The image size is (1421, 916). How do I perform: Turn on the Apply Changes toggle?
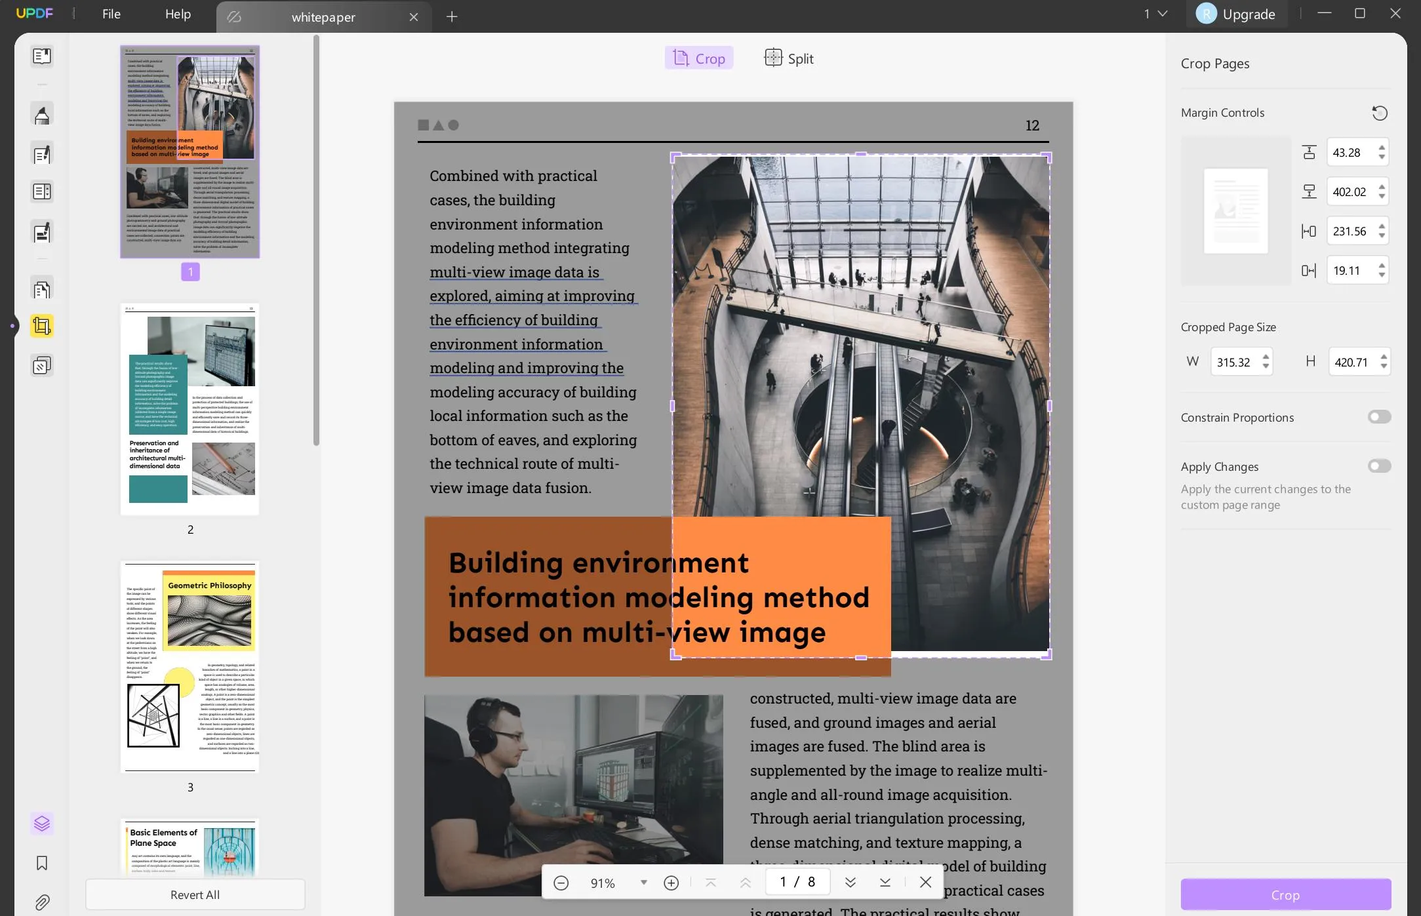click(x=1379, y=466)
